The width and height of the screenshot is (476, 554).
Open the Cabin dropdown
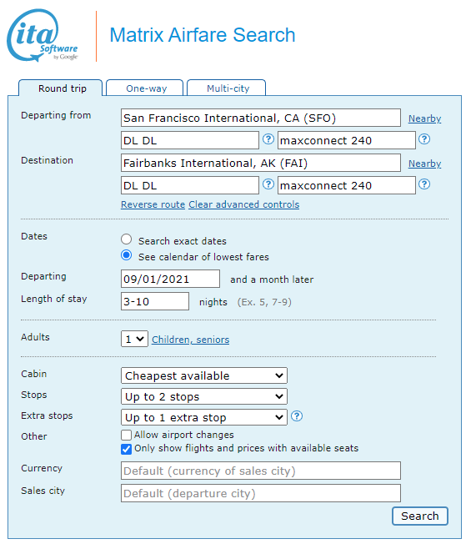click(204, 375)
